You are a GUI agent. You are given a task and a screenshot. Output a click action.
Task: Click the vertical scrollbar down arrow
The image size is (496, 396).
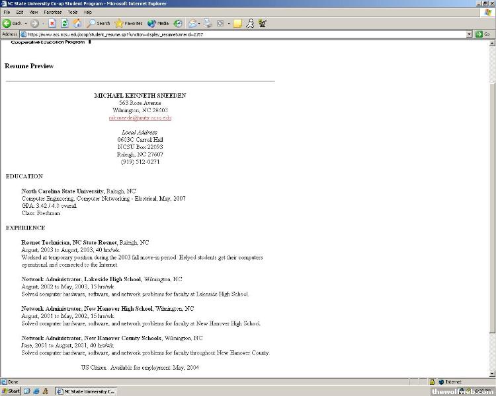[492, 374]
